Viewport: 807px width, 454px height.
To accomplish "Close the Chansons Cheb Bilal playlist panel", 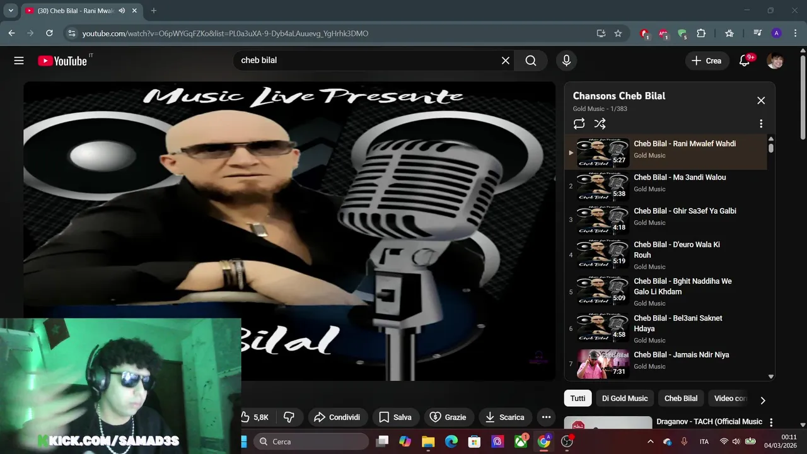I will [761, 100].
